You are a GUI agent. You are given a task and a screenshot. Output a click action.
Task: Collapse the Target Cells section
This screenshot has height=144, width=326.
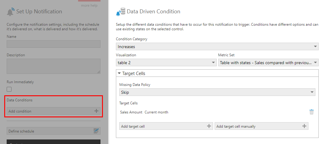[x=119, y=73]
